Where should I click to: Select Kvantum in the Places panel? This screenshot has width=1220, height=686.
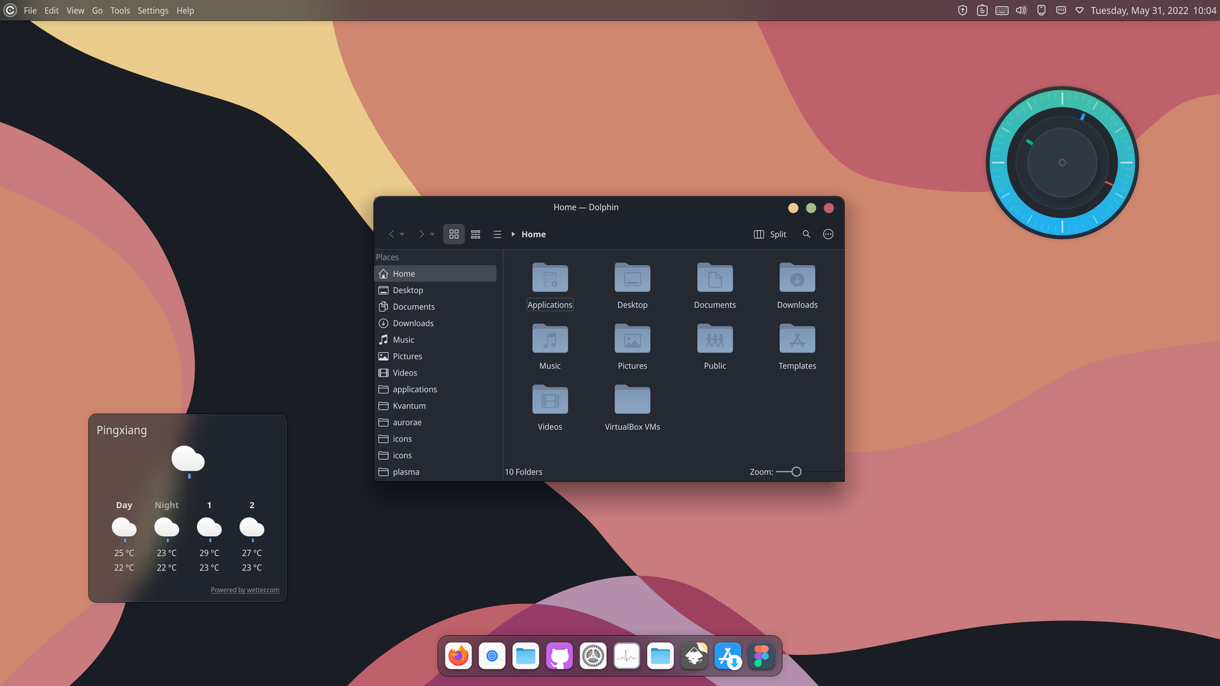[435, 406]
